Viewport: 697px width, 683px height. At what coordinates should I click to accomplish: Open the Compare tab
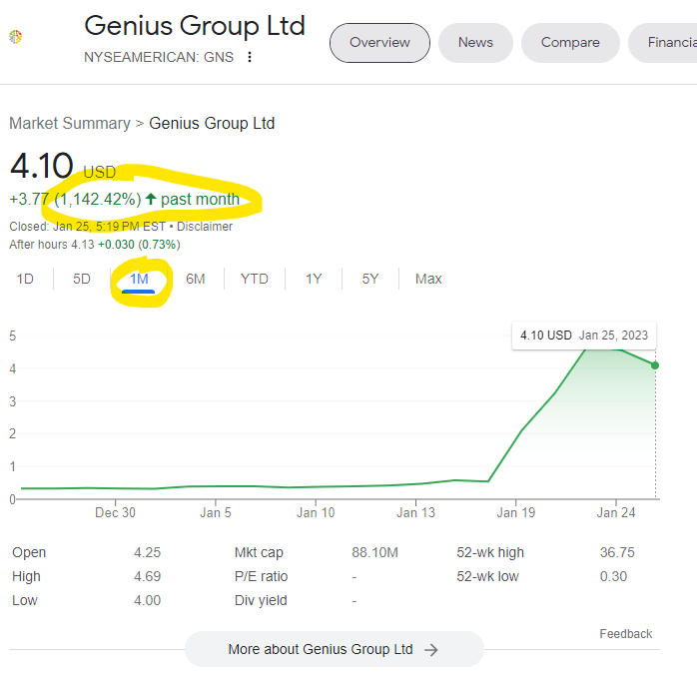570,43
